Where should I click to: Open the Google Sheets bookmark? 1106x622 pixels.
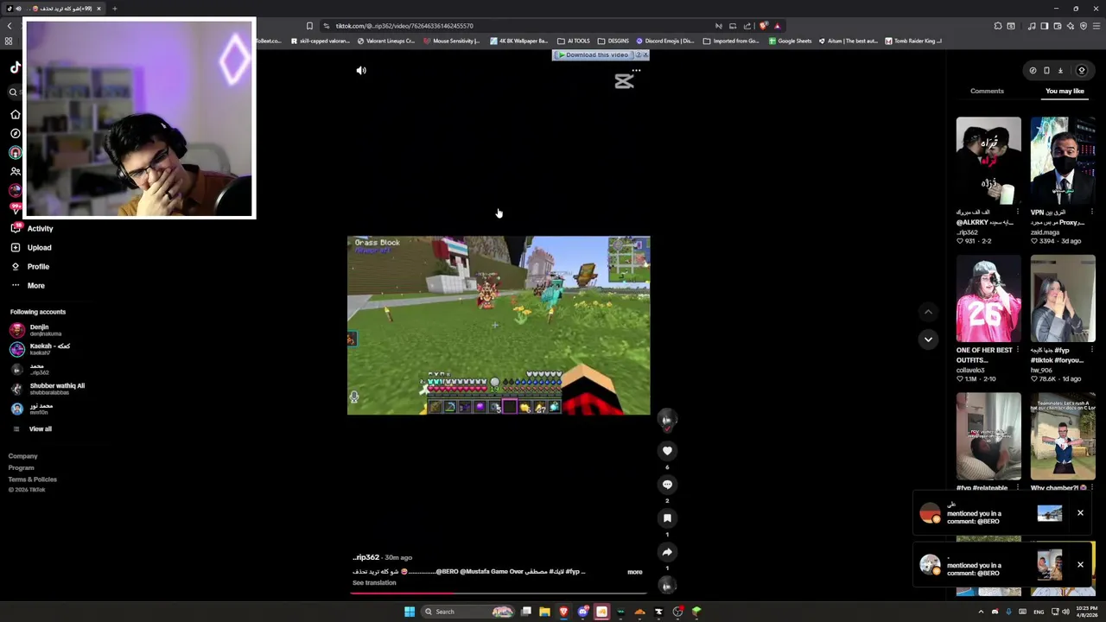pyautogui.click(x=790, y=41)
